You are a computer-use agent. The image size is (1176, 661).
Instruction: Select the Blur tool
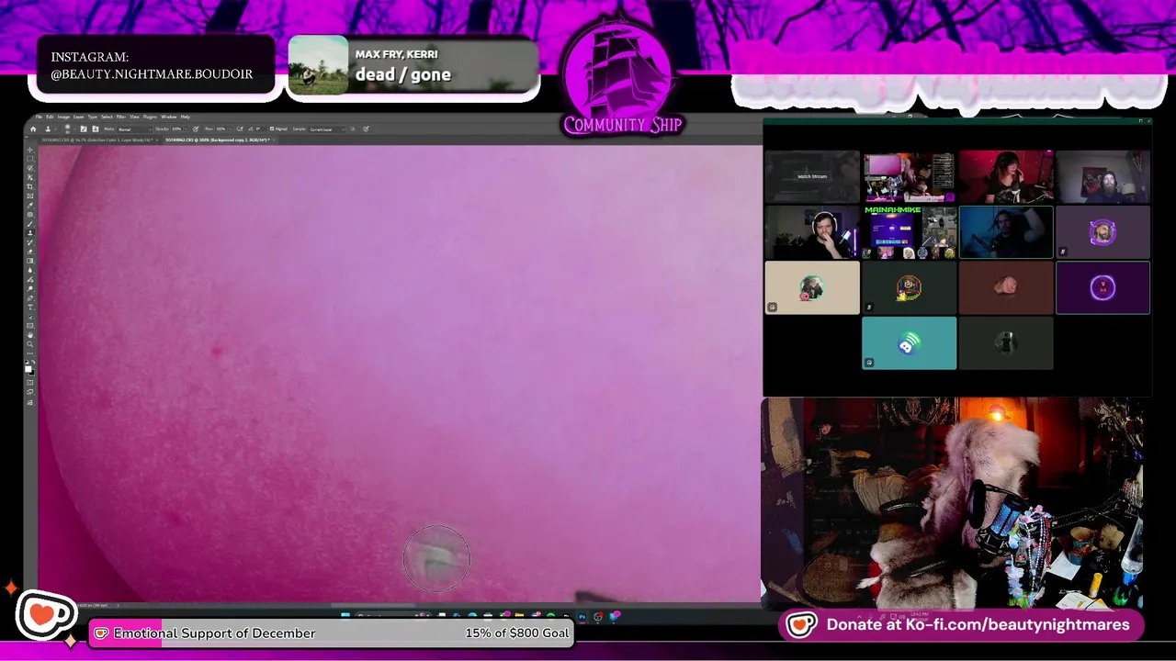click(x=30, y=270)
